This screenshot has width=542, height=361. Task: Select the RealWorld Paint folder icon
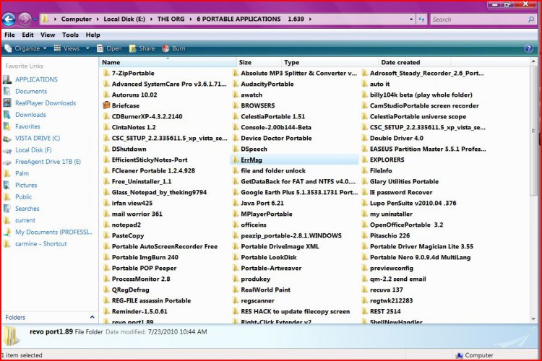tap(236, 290)
